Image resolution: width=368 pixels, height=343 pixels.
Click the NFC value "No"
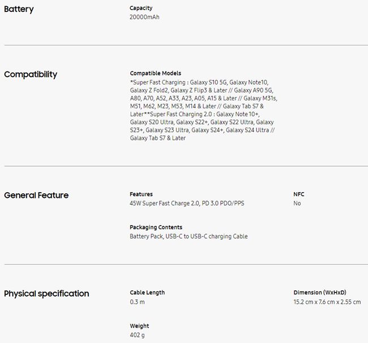tap(297, 204)
